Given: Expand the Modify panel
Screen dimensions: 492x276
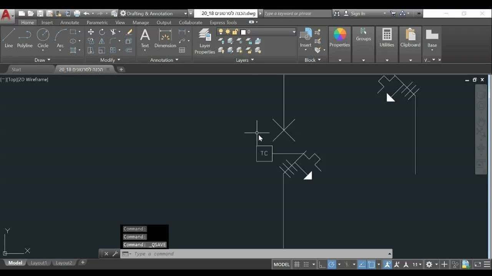Looking at the screenshot, I should coord(110,60).
